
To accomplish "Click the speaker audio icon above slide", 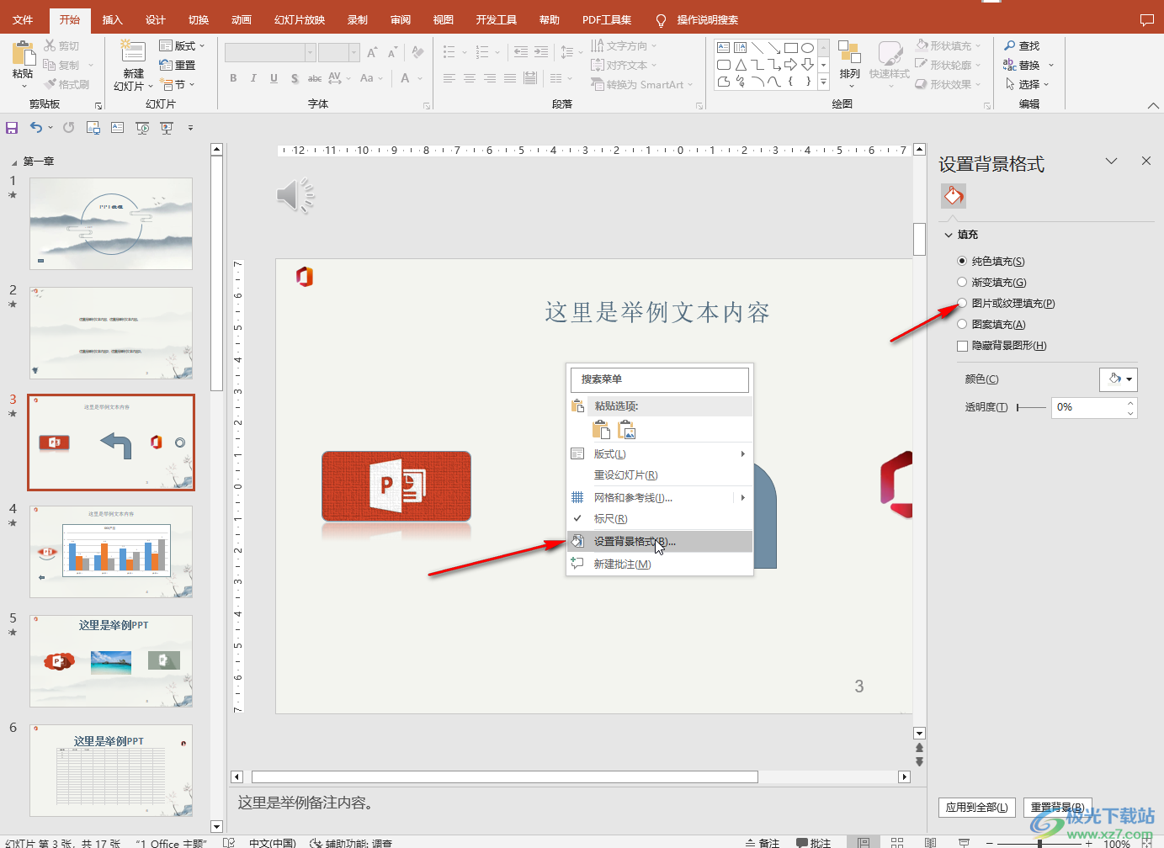I will [x=295, y=195].
